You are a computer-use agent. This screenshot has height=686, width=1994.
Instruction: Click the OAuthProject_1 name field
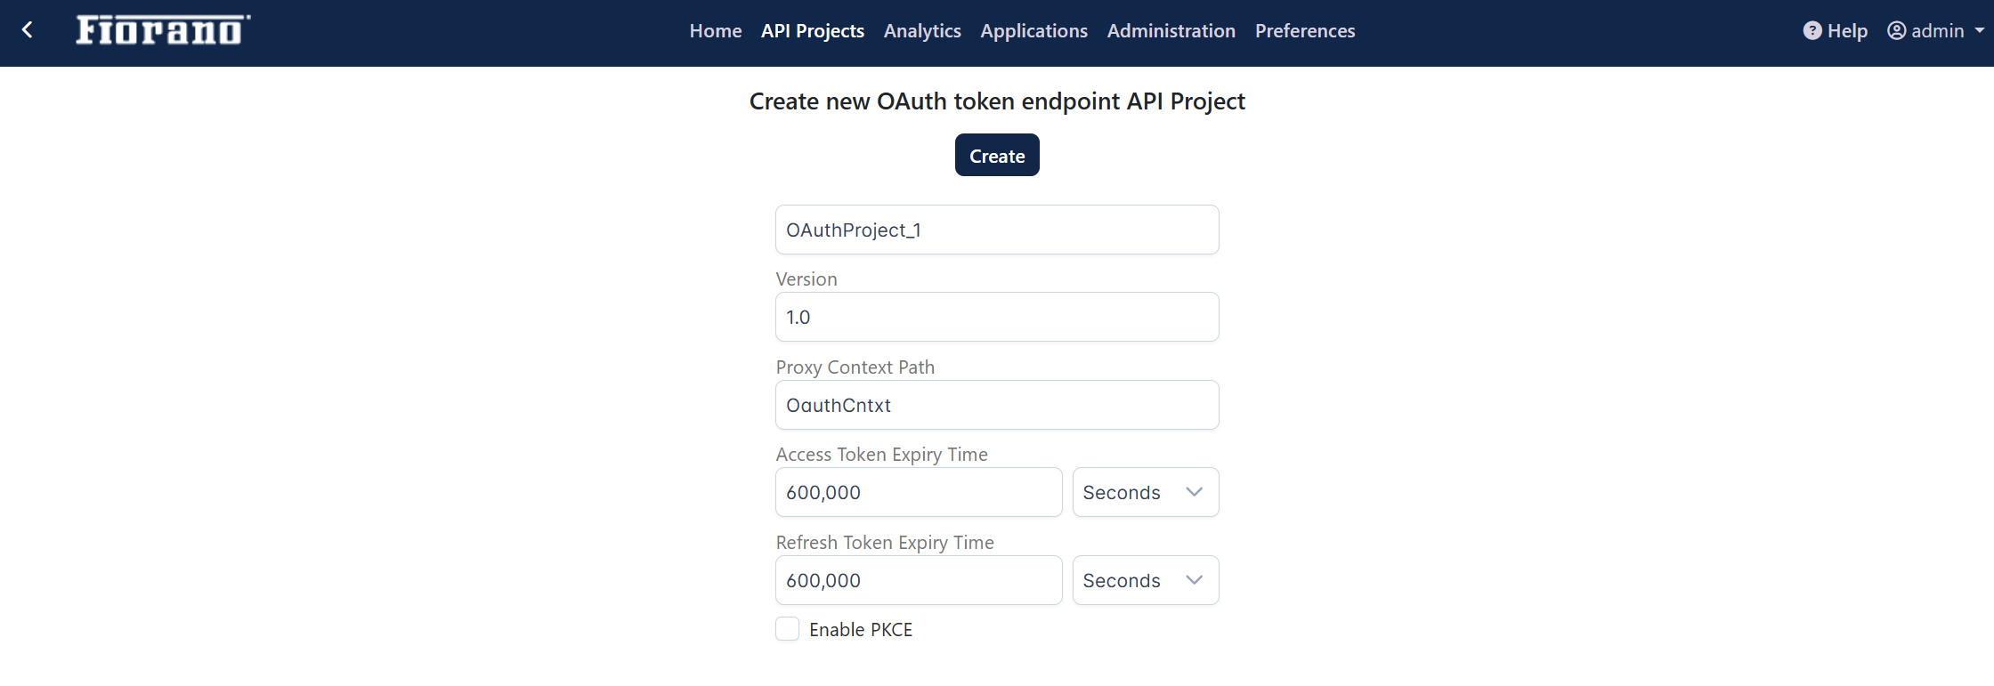pyautogui.click(x=996, y=230)
